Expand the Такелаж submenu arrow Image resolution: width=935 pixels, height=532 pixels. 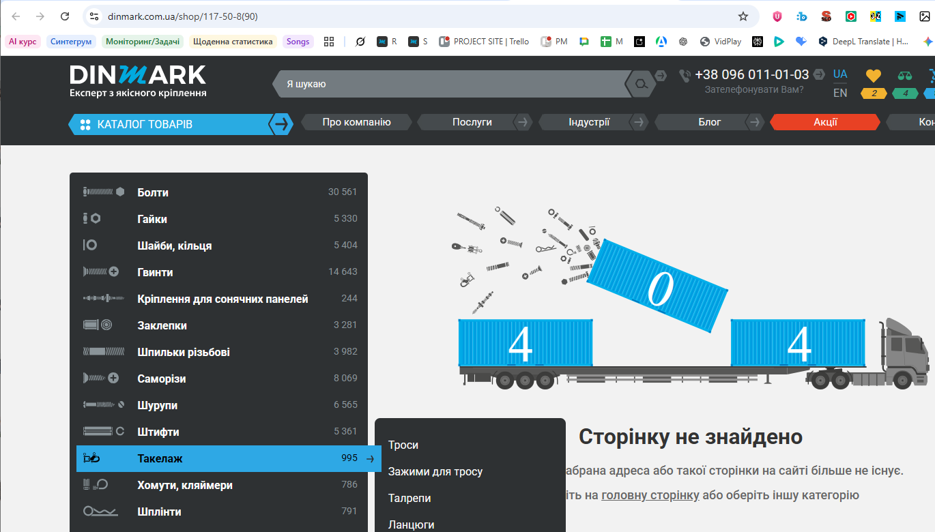pos(370,458)
